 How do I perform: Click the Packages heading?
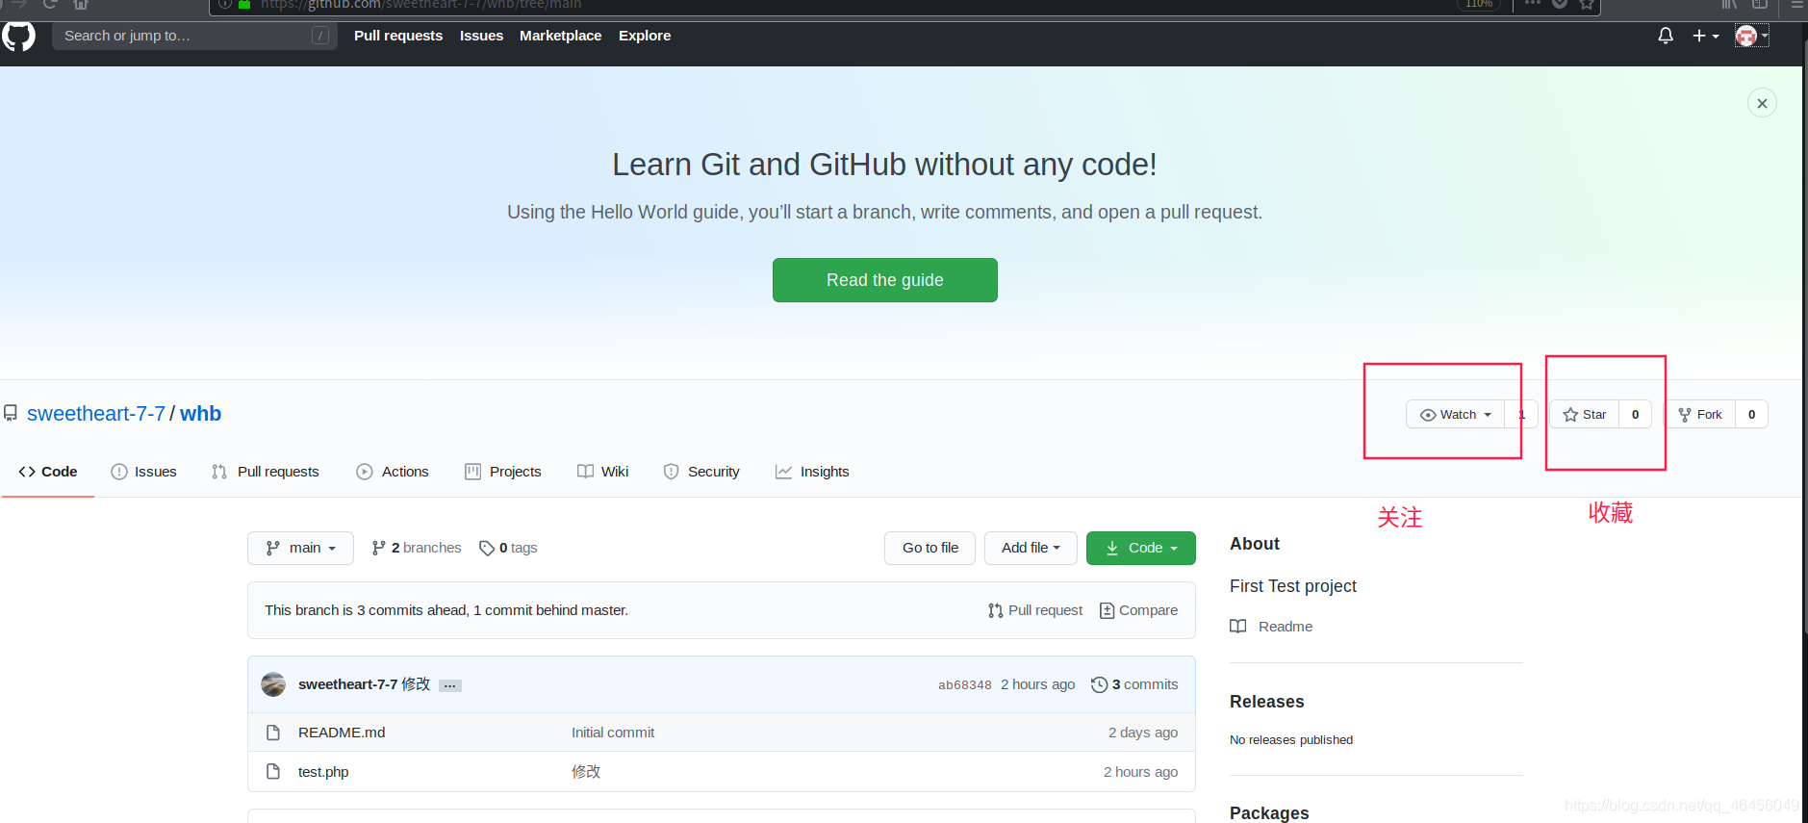click(1269, 813)
